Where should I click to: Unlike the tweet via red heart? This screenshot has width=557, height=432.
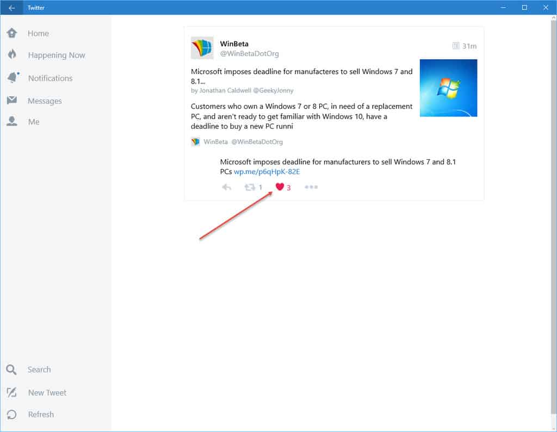(x=280, y=187)
